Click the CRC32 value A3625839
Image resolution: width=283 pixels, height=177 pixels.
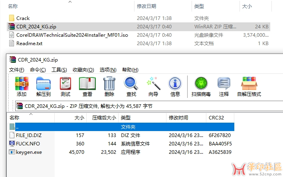tap(220, 152)
